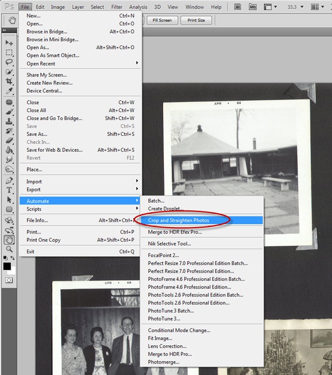332x375 pixels.
Task: Select the Rectangle shape tool
Action: (x=9, y=209)
